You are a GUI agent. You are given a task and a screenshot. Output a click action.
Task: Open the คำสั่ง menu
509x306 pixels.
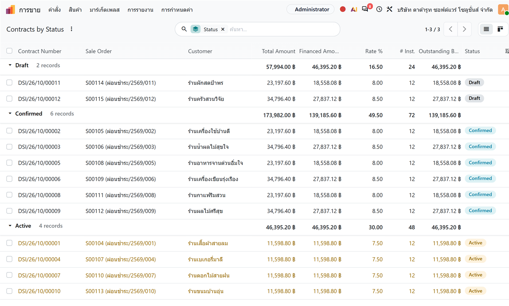[x=54, y=10]
